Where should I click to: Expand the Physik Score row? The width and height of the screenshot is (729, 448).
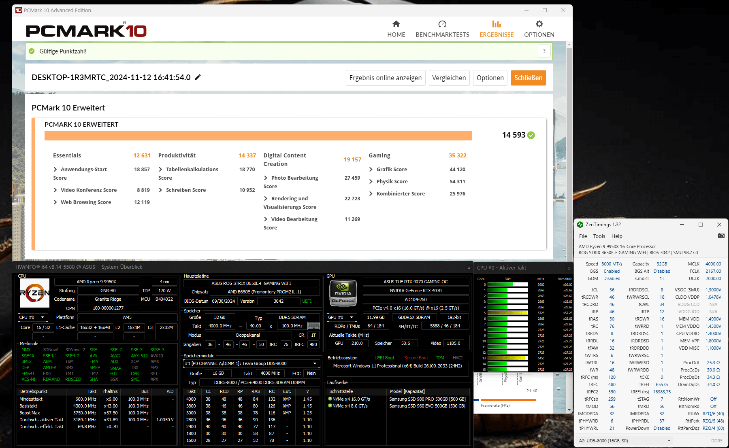click(371, 182)
